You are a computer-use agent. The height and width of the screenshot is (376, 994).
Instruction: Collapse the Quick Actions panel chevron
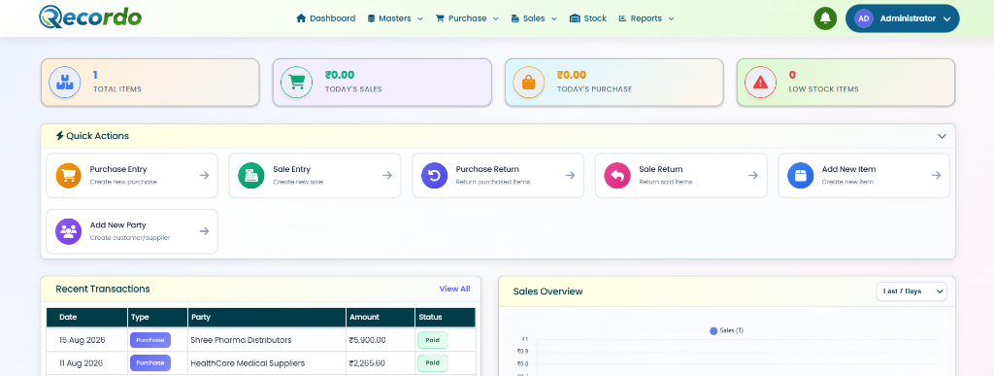click(x=942, y=136)
